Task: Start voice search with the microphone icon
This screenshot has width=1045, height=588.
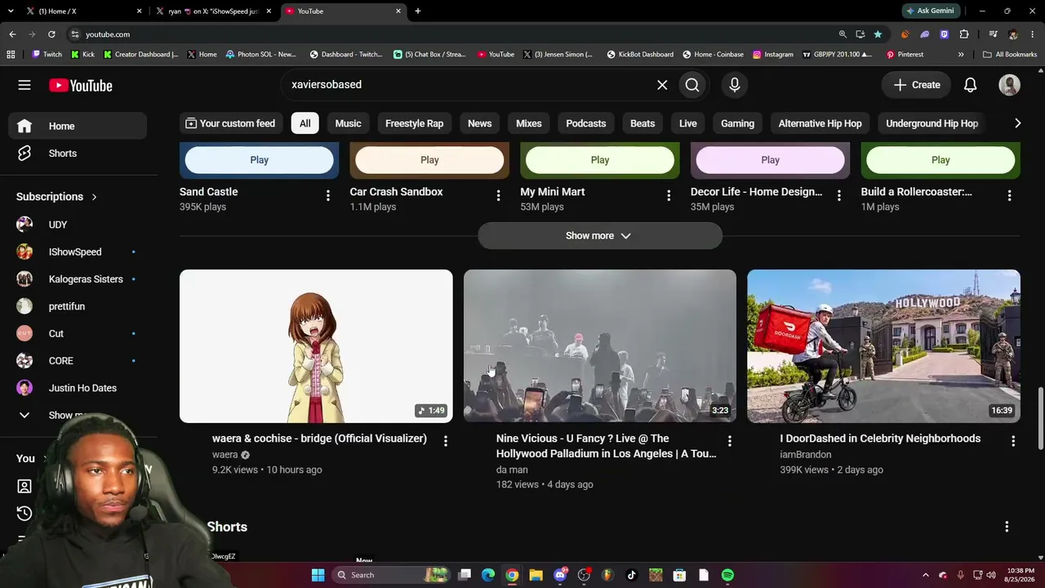Action: click(x=735, y=85)
